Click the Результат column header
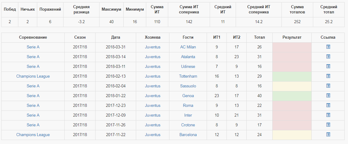This screenshot has width=348, height=144. [x=292, y=37]
